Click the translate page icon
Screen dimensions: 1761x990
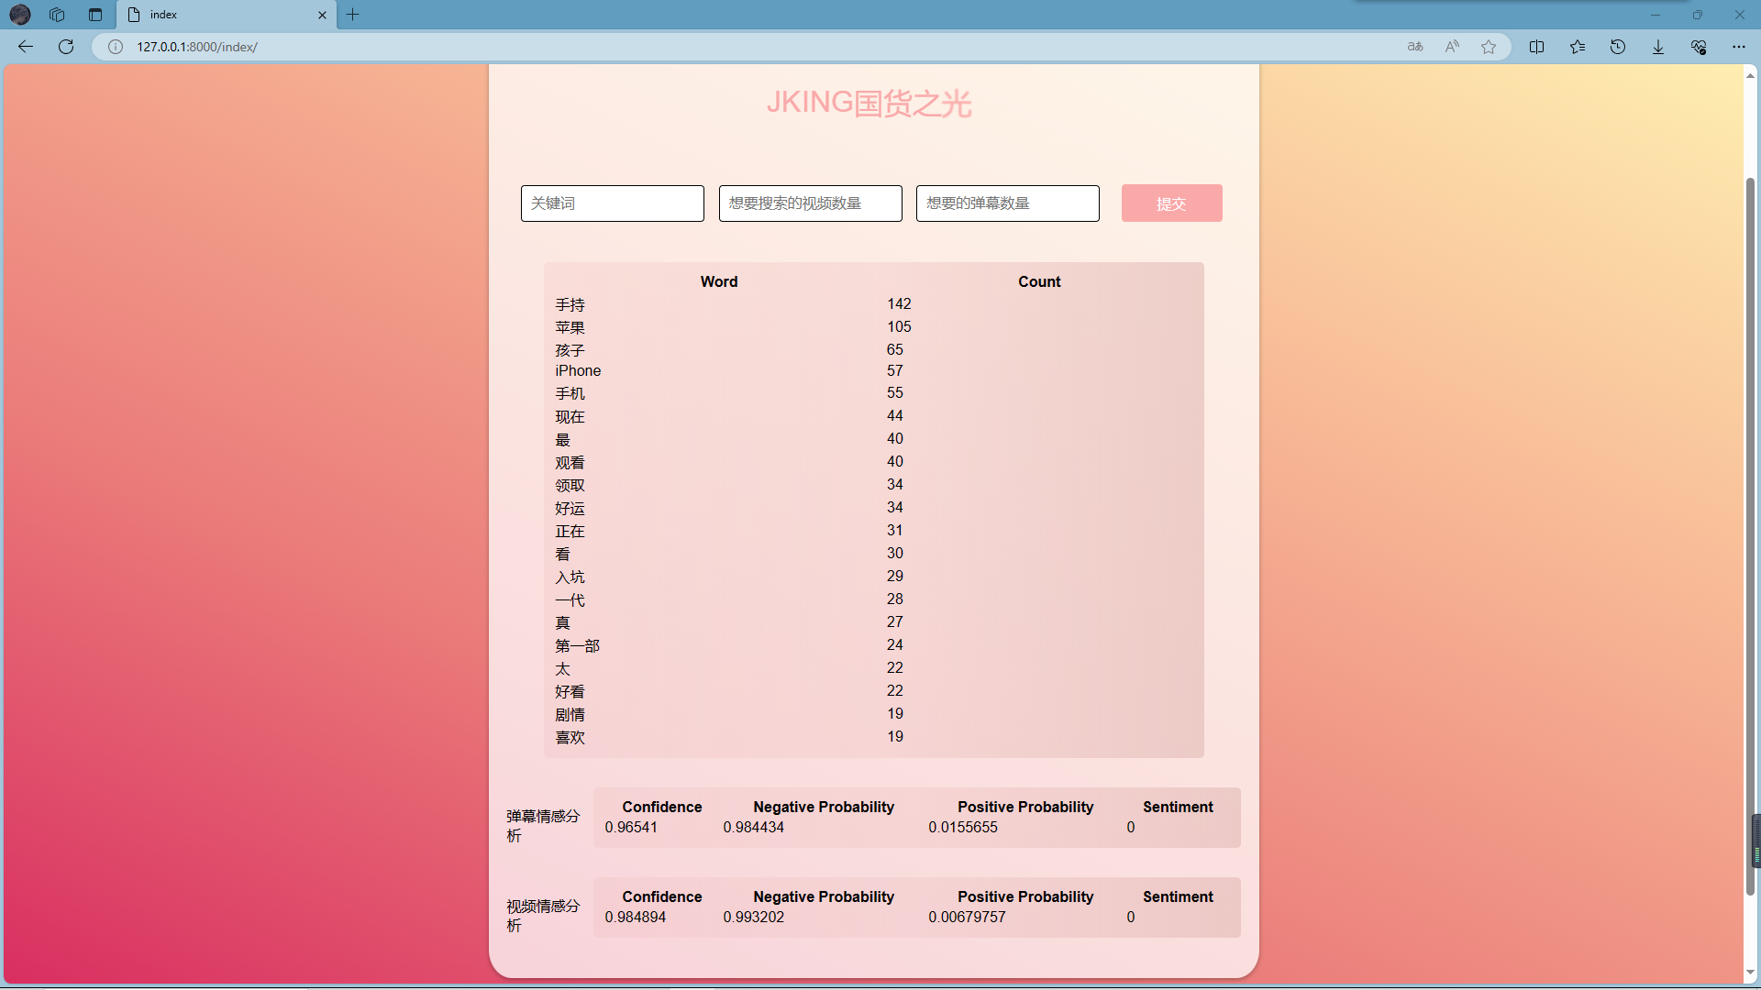tap(1415, 47)
